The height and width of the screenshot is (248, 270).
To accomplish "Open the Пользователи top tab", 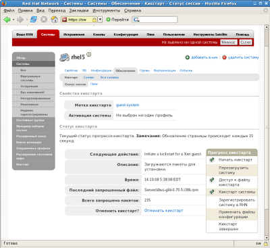I will point(174,34).
